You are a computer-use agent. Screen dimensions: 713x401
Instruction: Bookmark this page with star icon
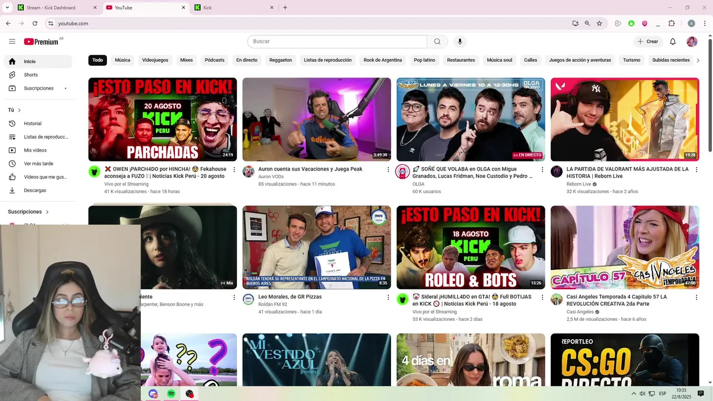(x=599, y=23)
